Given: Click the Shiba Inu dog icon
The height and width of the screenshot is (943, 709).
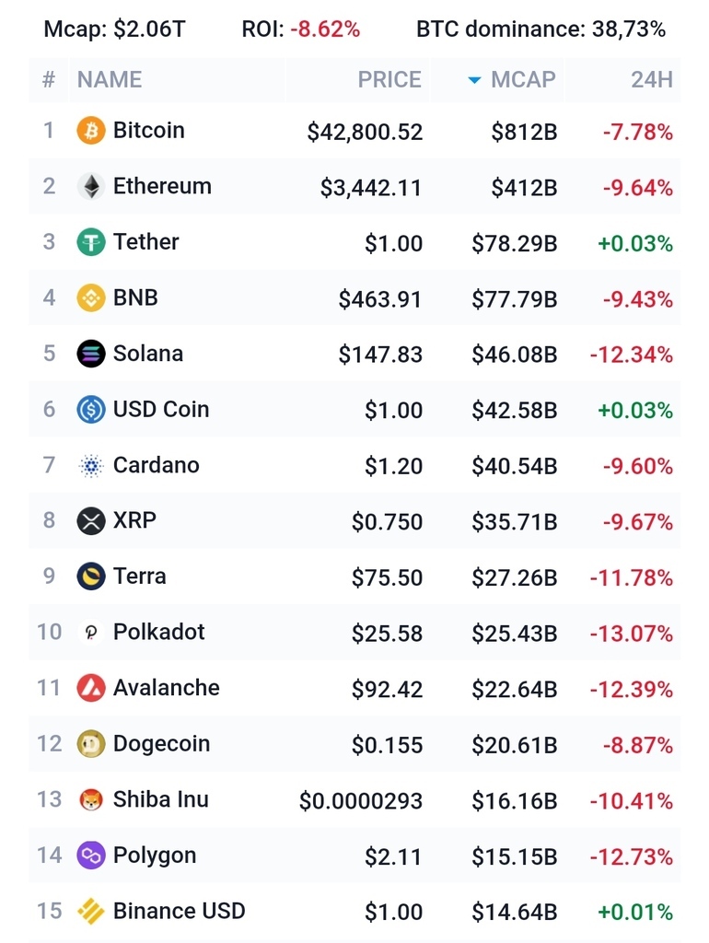Looking at the screenshot, I should [91, 799].
